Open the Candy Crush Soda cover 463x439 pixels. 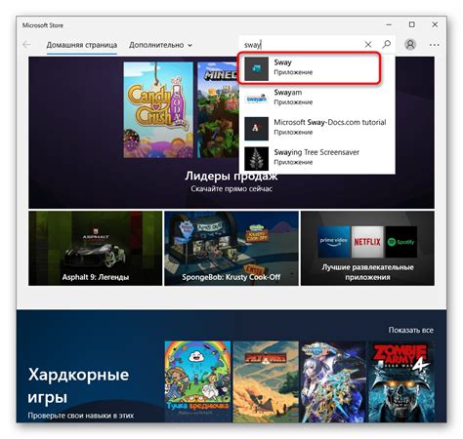158,110
